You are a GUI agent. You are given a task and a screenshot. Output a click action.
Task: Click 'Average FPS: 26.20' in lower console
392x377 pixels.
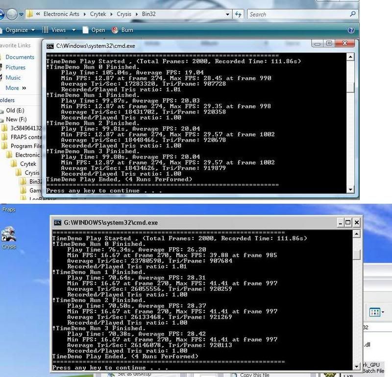(172, 250)
